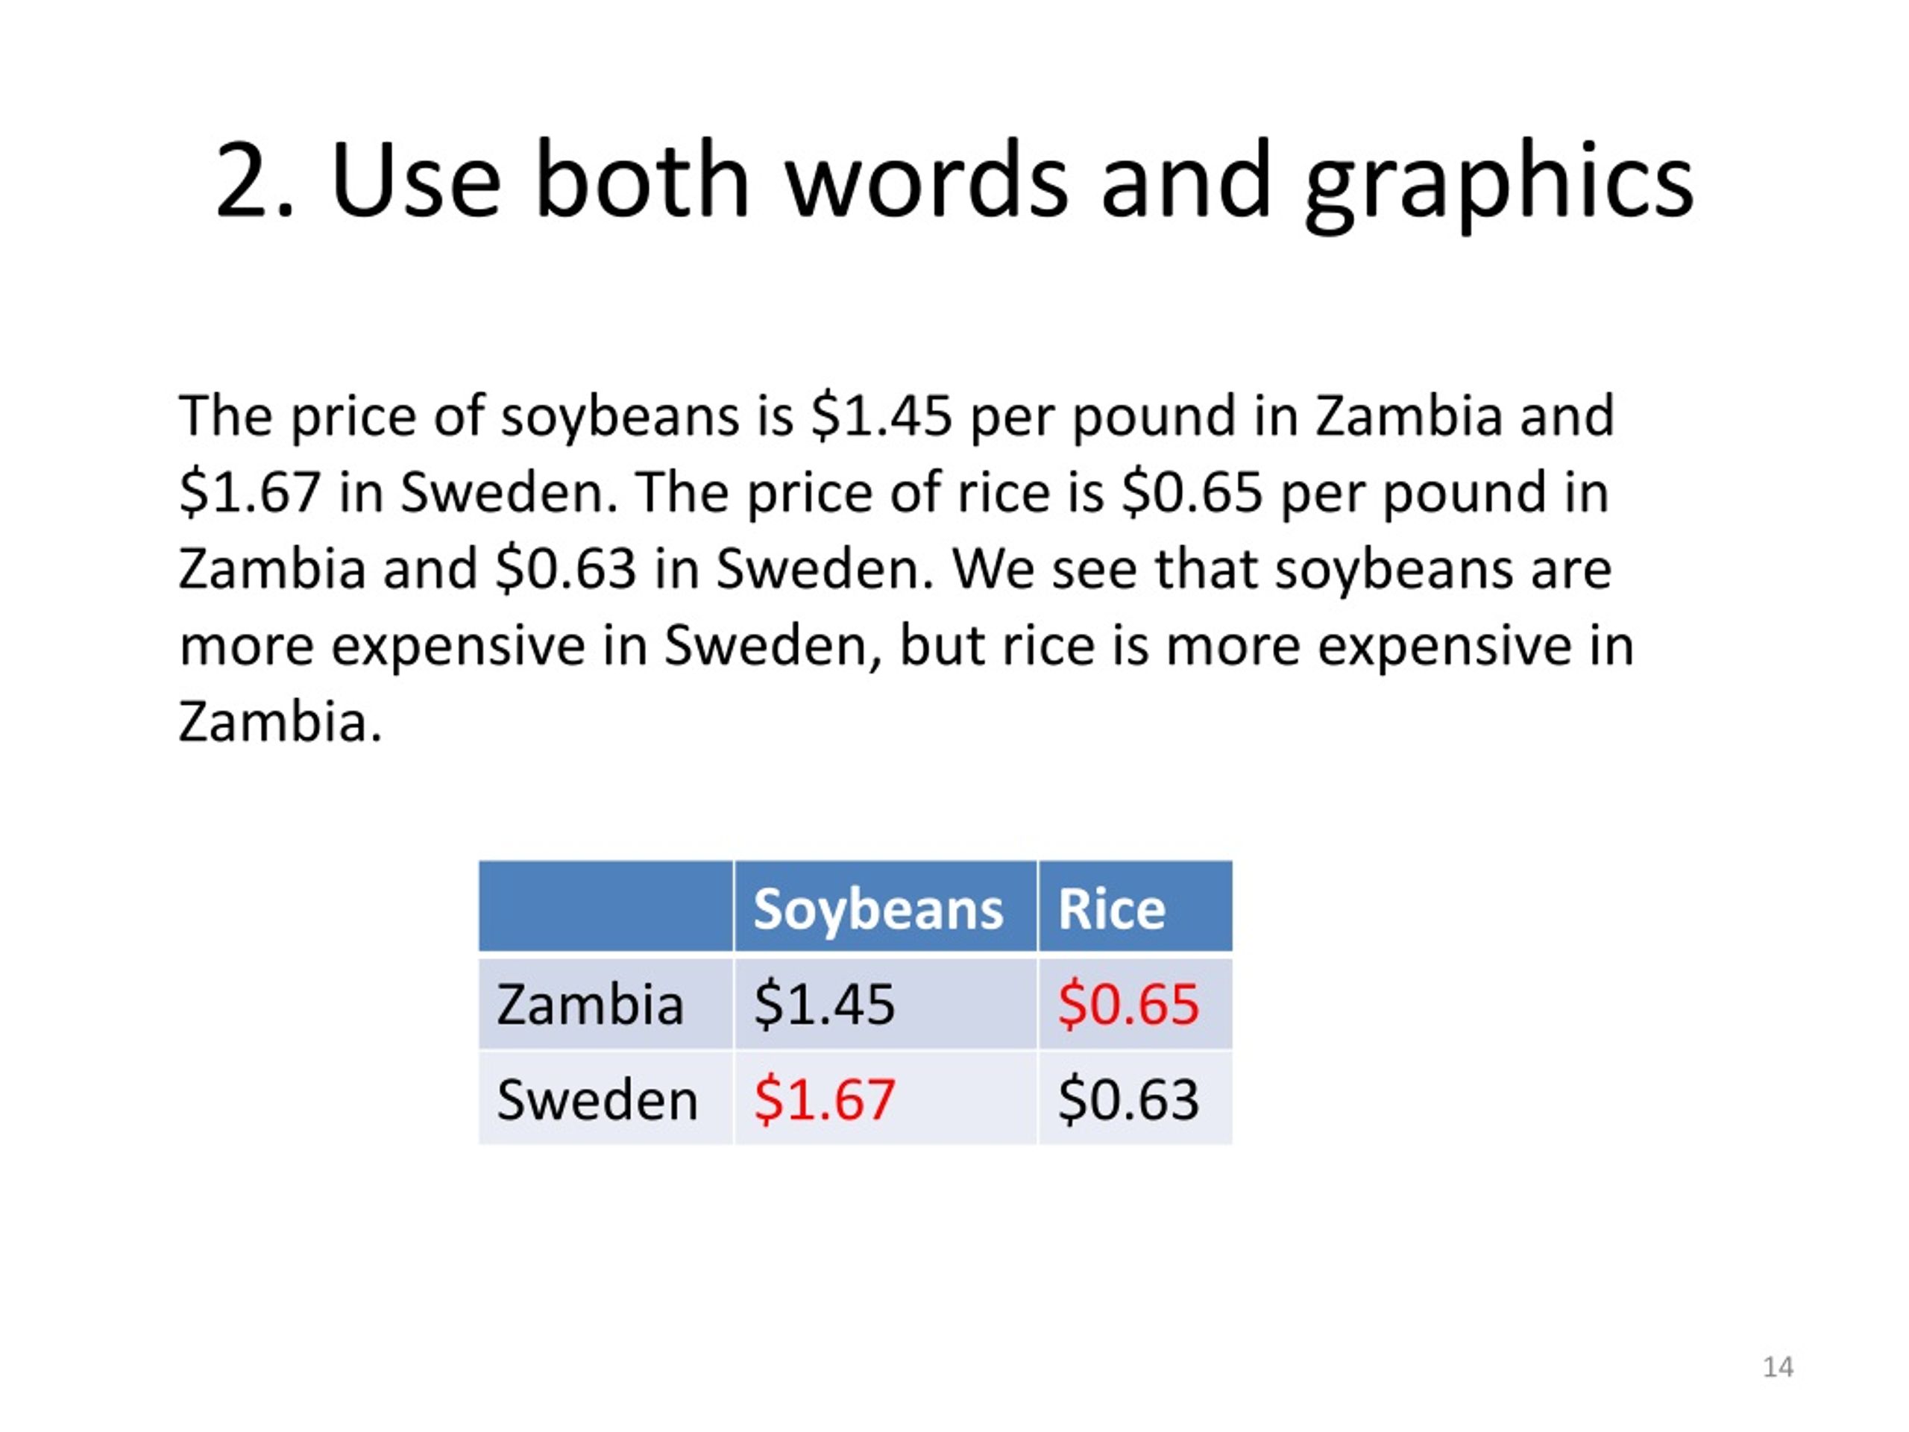The image size is (1909, 1432).
Task: Click the paragraph's first line about soybeans
Action: click(x=896, y=416)
